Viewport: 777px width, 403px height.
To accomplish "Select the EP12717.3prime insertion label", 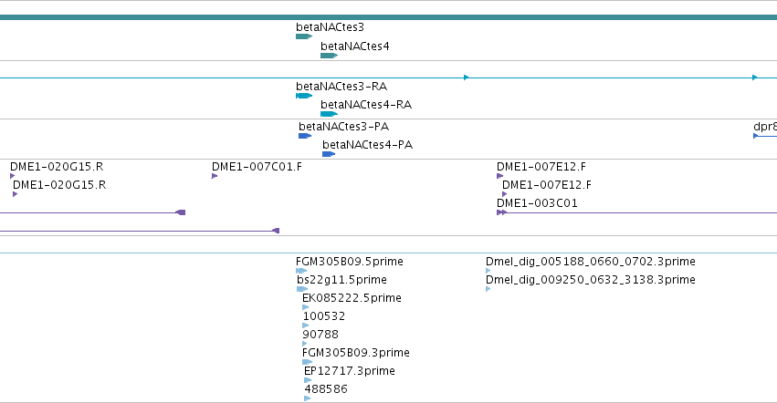I will click(350, 371).
